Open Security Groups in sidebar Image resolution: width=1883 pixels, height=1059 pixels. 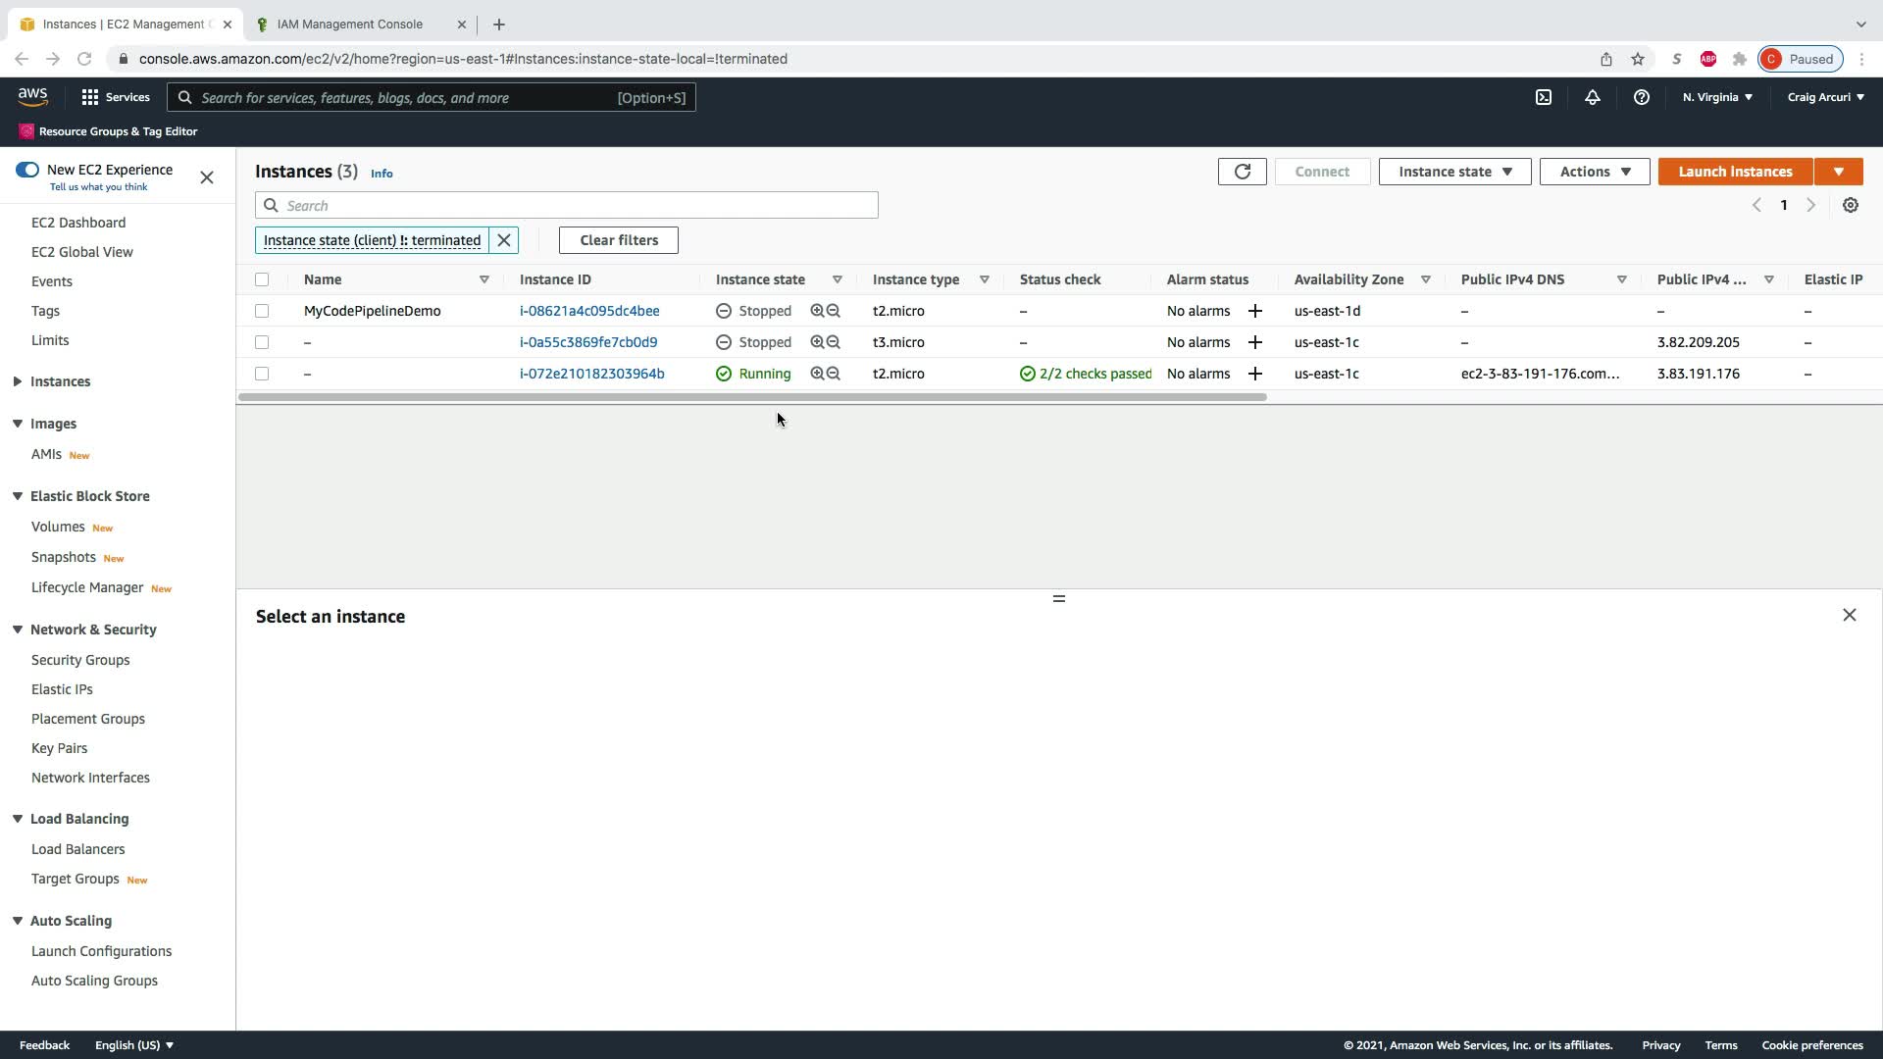coord(80,660)
